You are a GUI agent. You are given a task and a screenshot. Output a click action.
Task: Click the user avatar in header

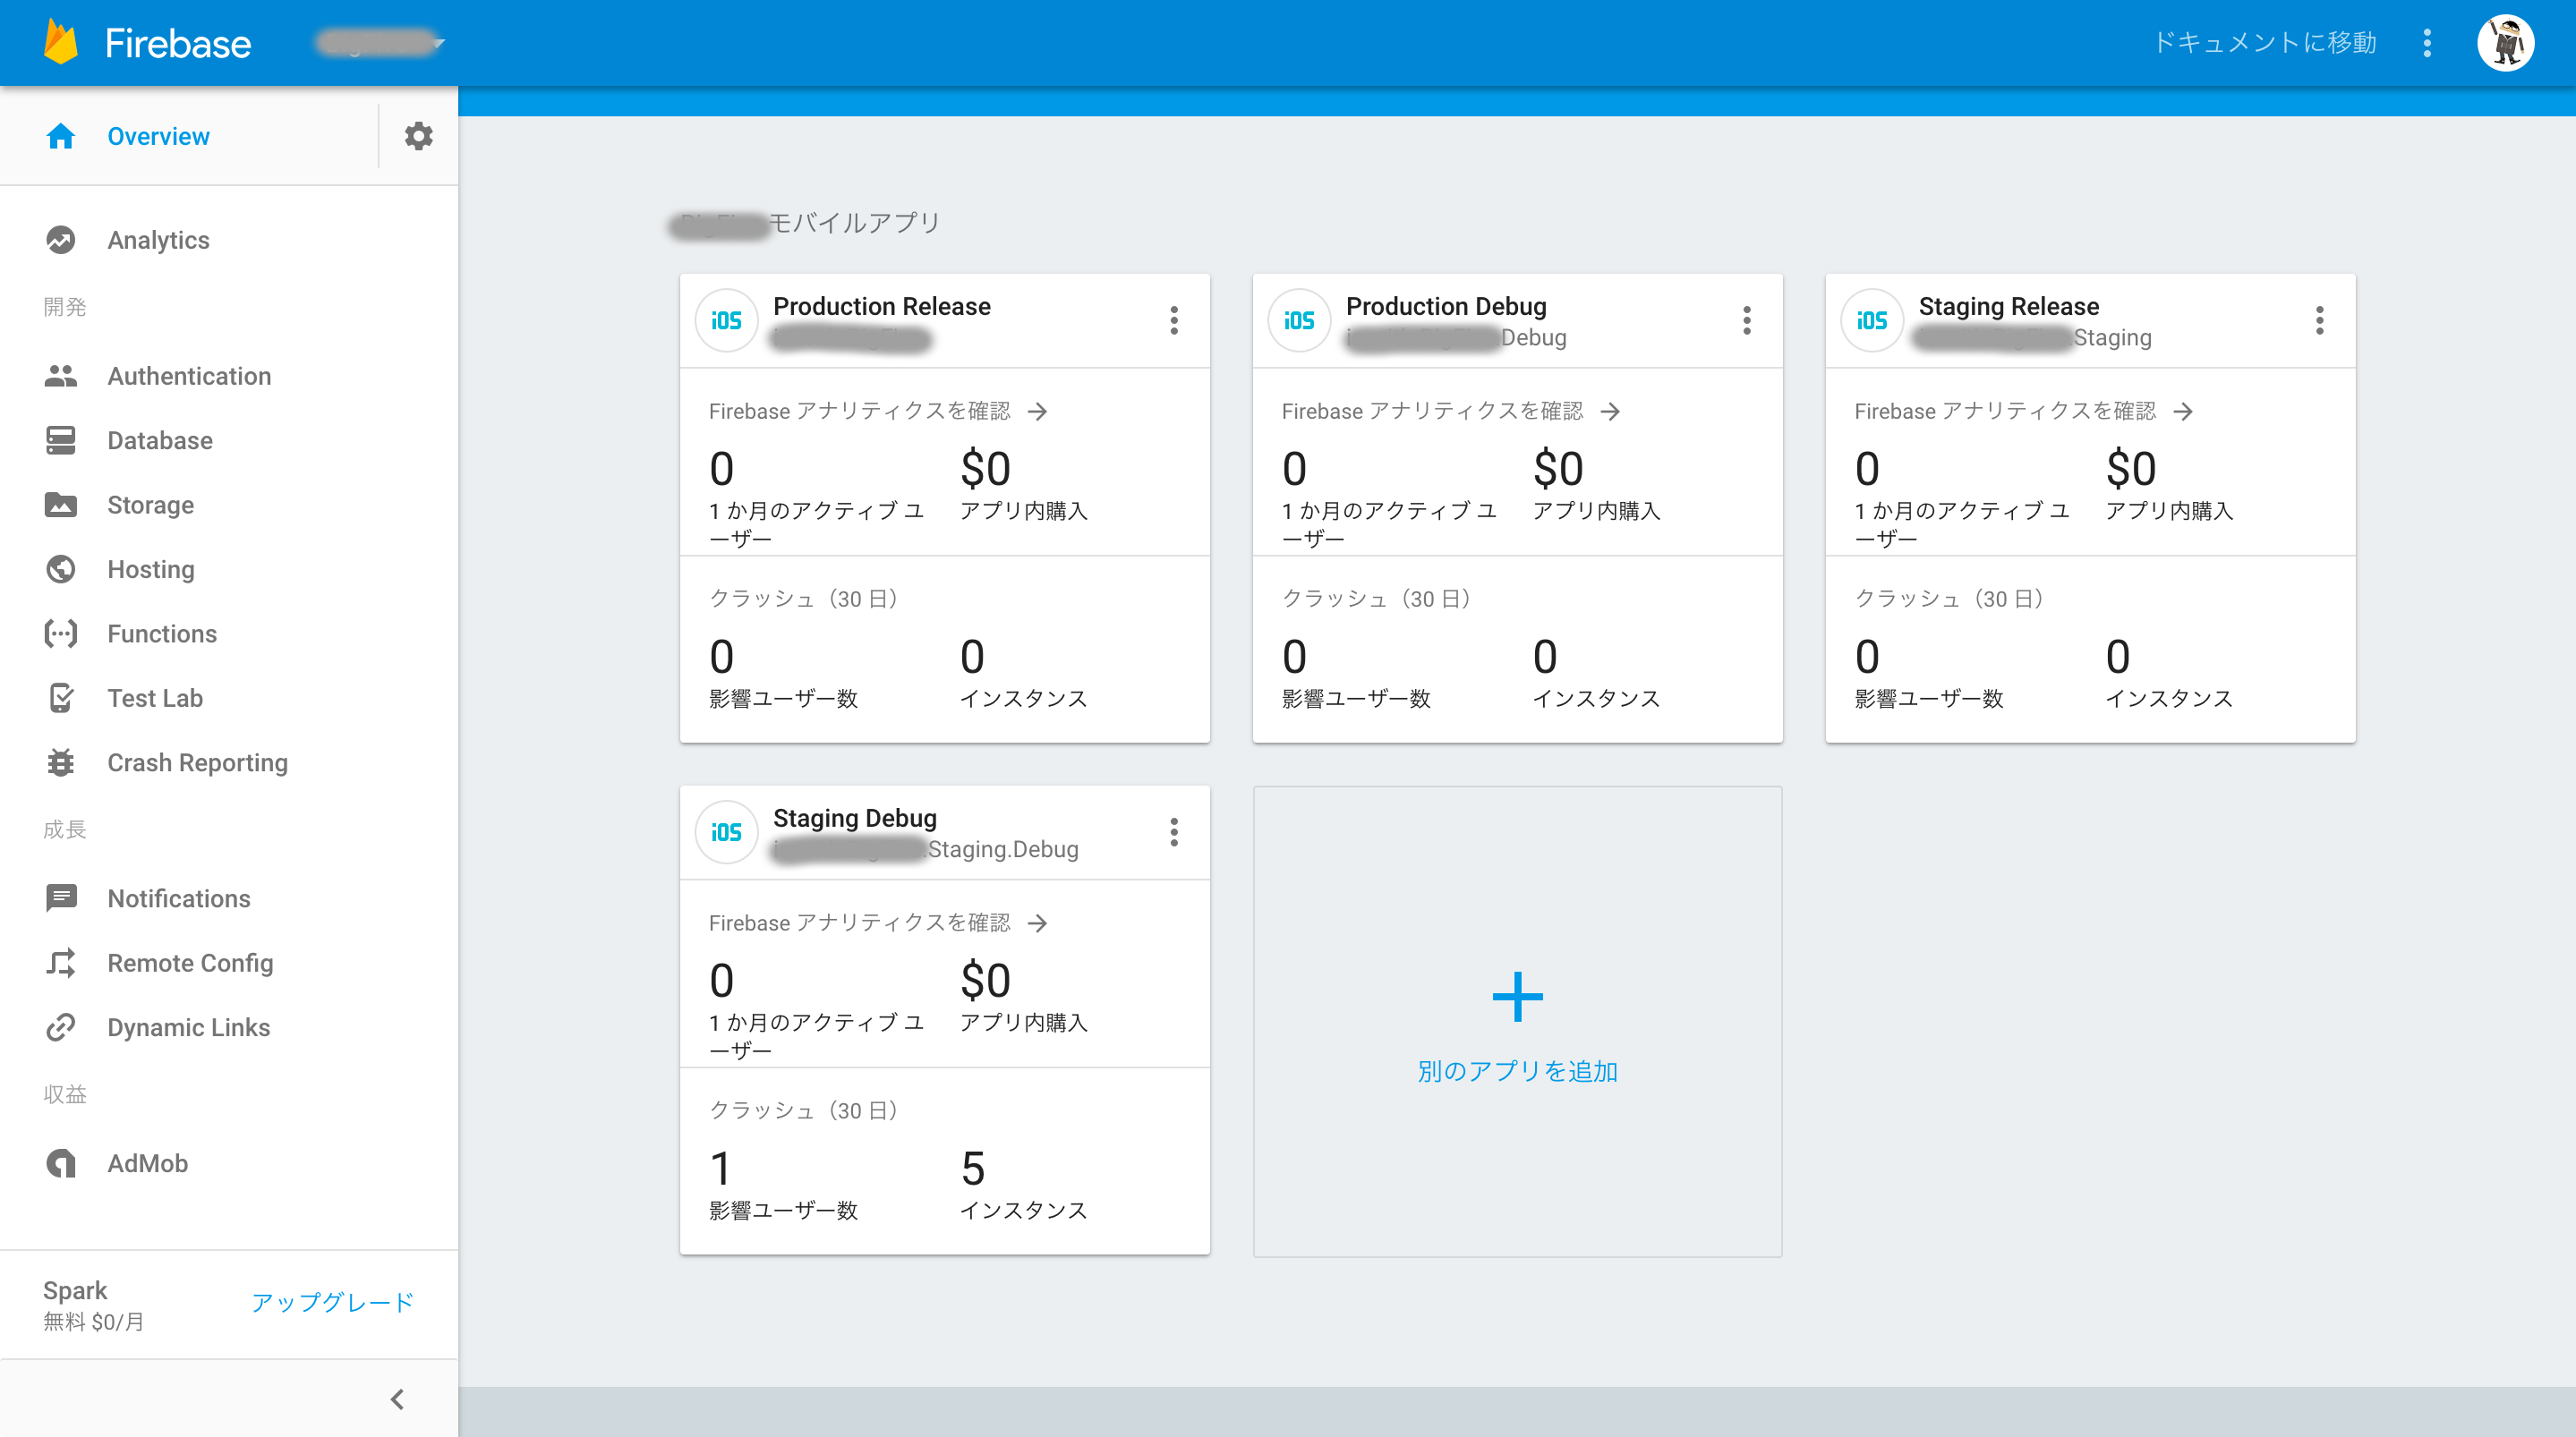click(x=2505, y=43)
